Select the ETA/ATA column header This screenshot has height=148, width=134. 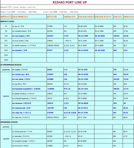[x=86, y=17]
